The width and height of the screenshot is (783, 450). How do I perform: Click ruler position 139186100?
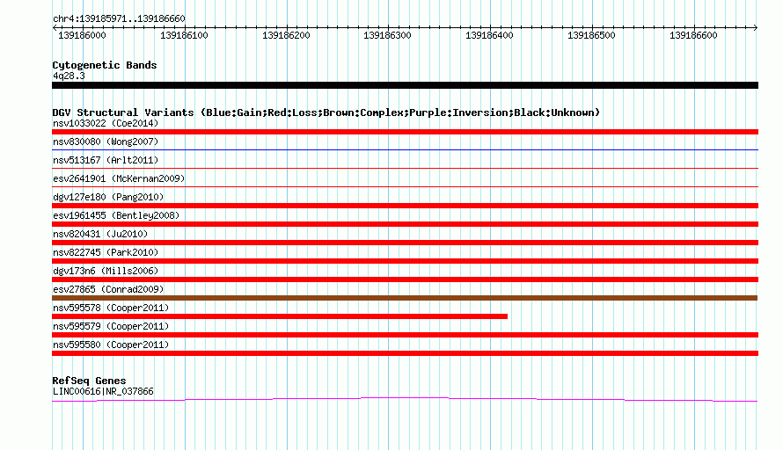point(184,35)
